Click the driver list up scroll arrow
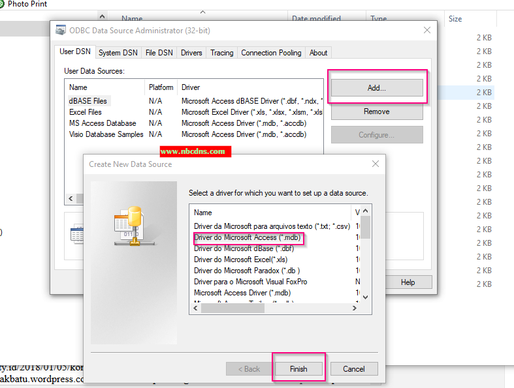Viewport: 514px width, 388px height. tap(366, 211)
